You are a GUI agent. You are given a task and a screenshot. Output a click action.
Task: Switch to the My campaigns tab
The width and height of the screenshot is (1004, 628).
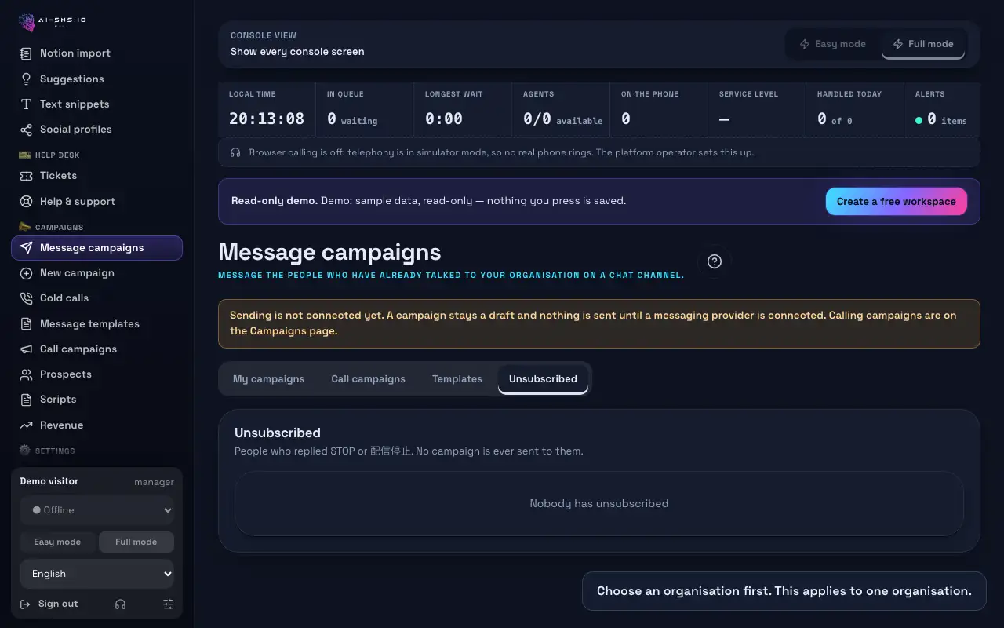(268, 379)
